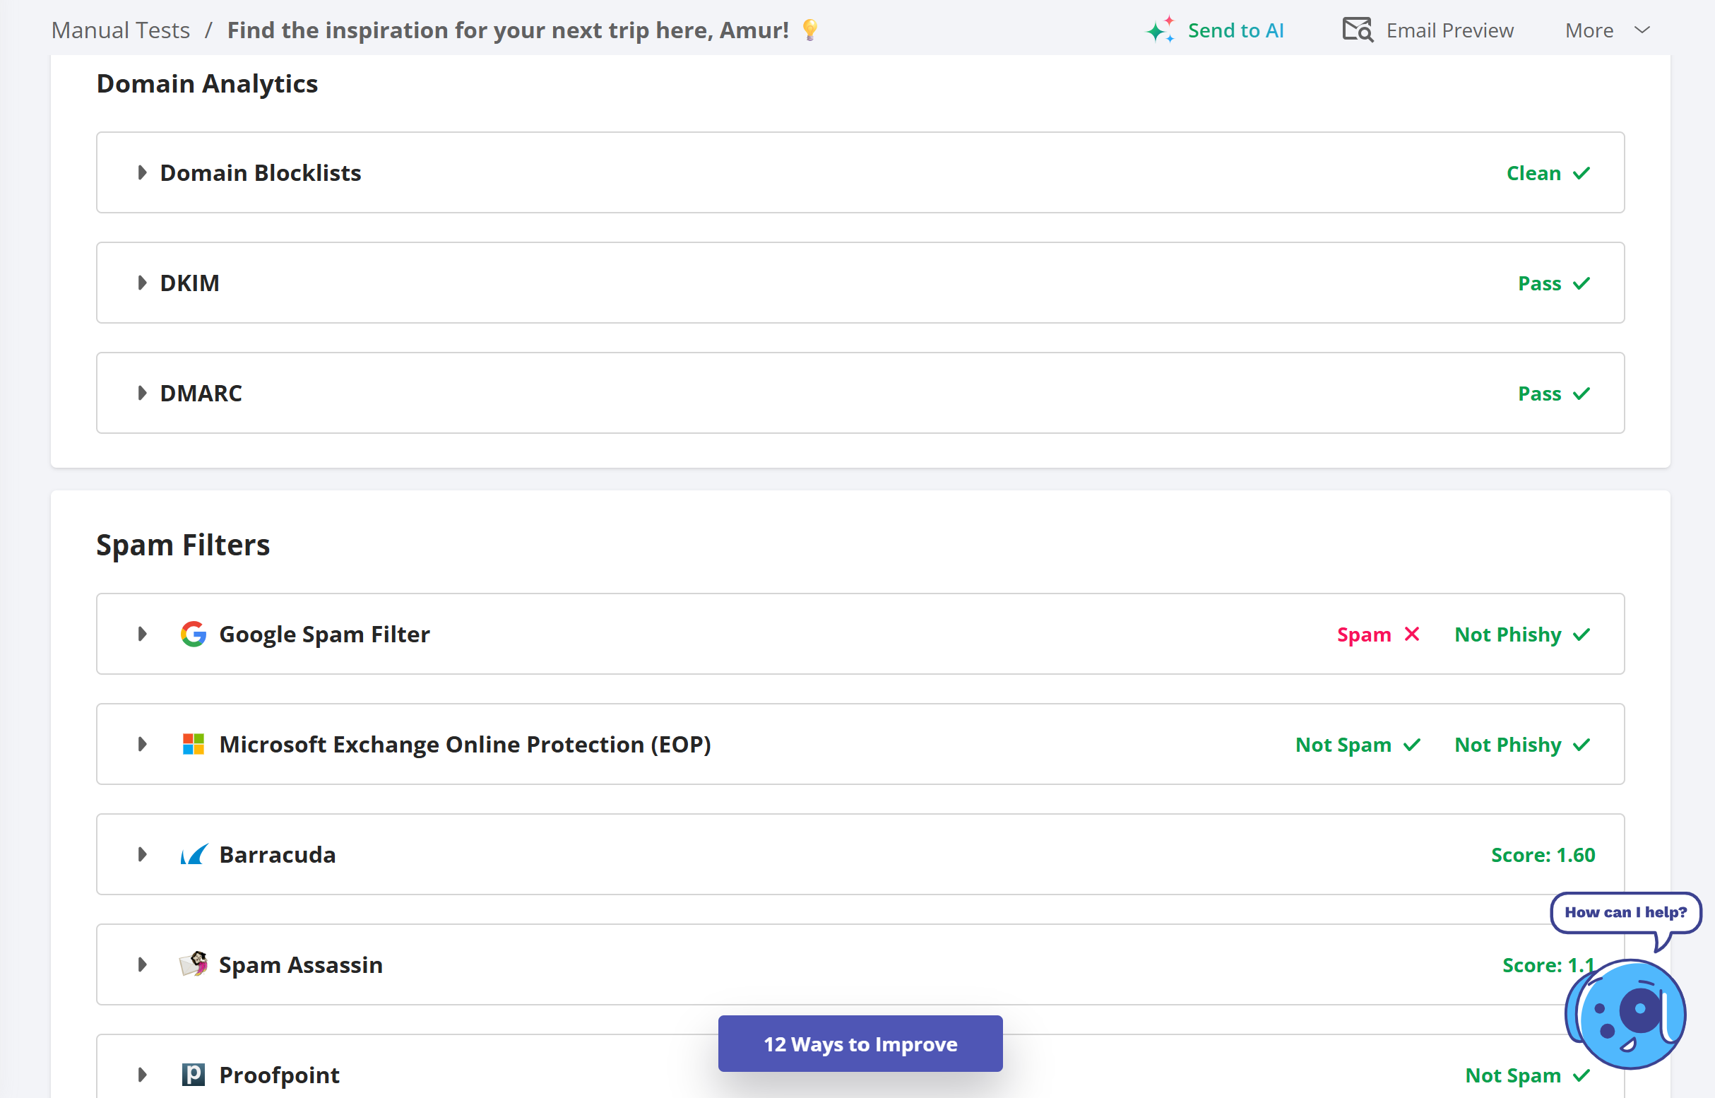Expand the Microsoft EOP row arrow
1715x1098 pixels.
(142, 744)
